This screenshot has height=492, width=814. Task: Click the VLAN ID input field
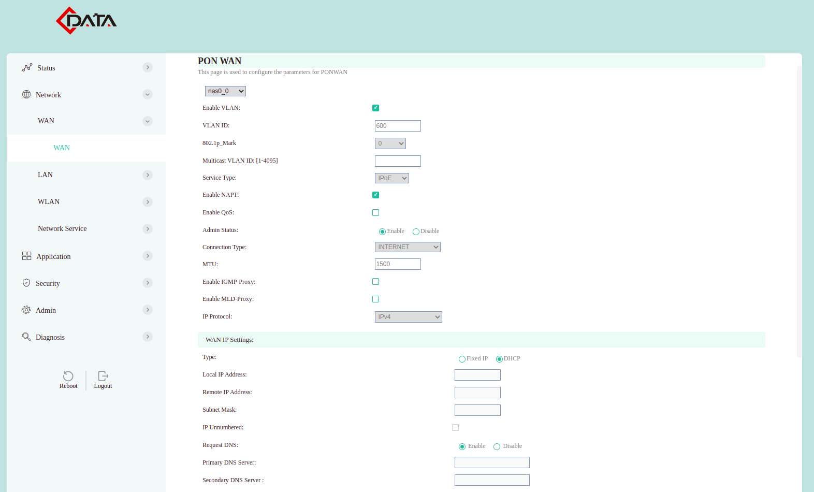[398, 126]
